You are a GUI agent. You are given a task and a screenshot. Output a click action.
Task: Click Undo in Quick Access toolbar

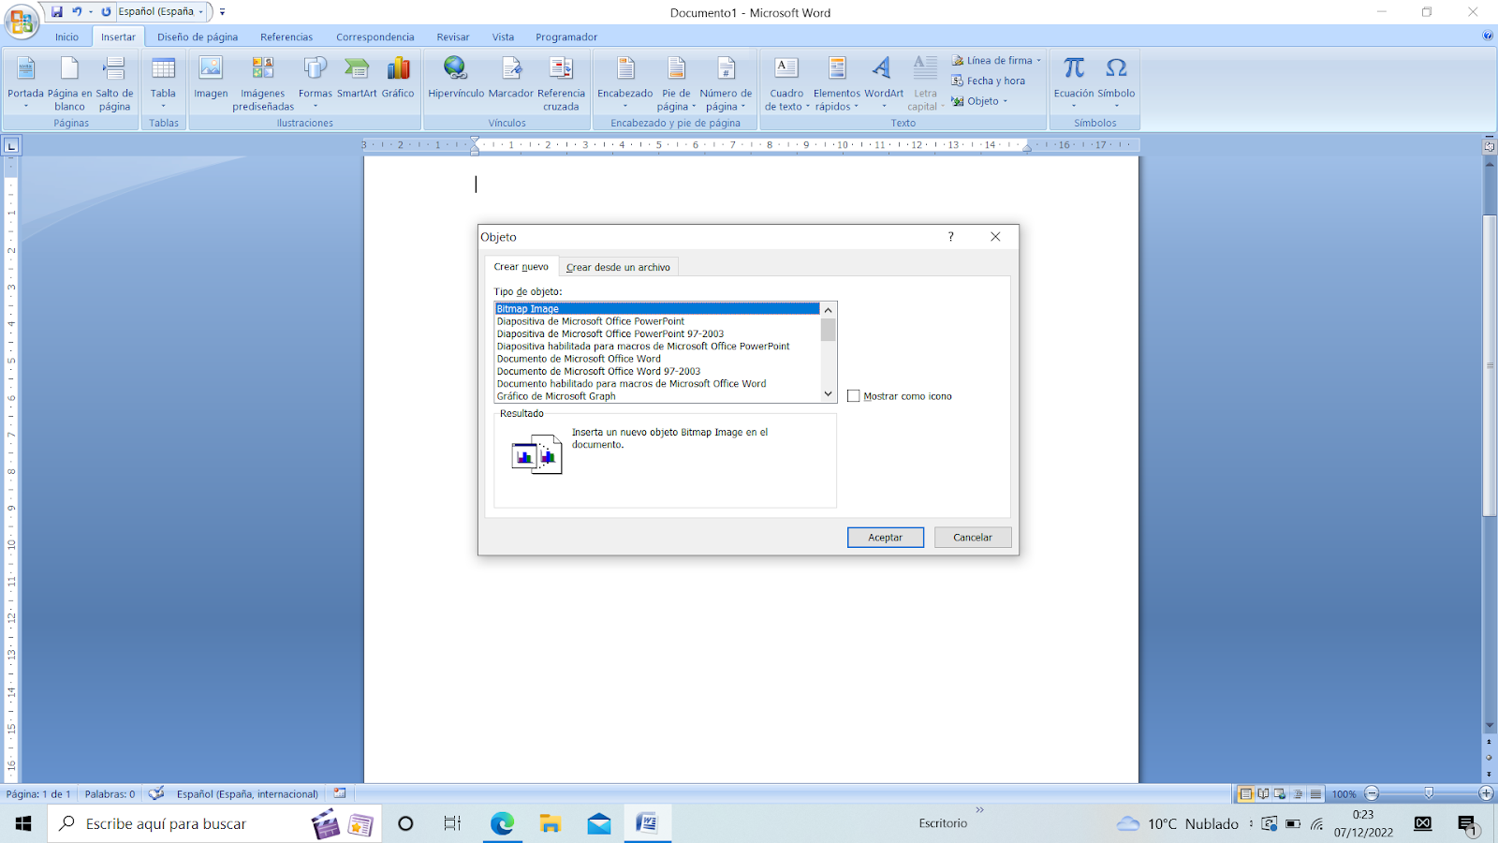[77, 11]
